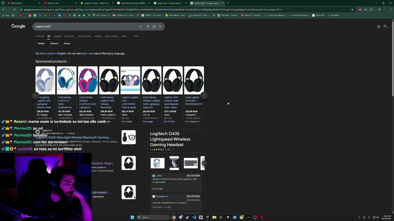The image size is (394, 221).
Task: Switch to the Images results tab
Action: pyautogui.click(x=57, y=36)
